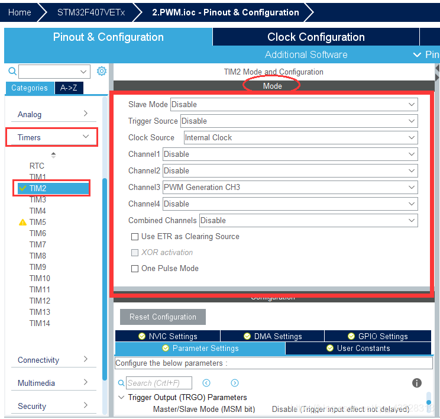Select TIM7 in the Timers list
The image size is (440, 419).
coord(38,244)
